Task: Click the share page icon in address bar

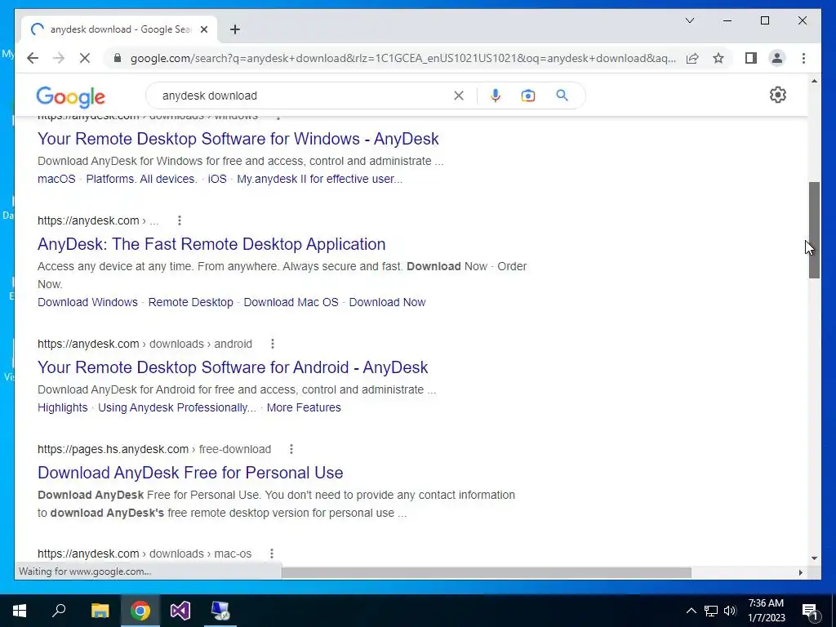Action: [x=692, y=58]
